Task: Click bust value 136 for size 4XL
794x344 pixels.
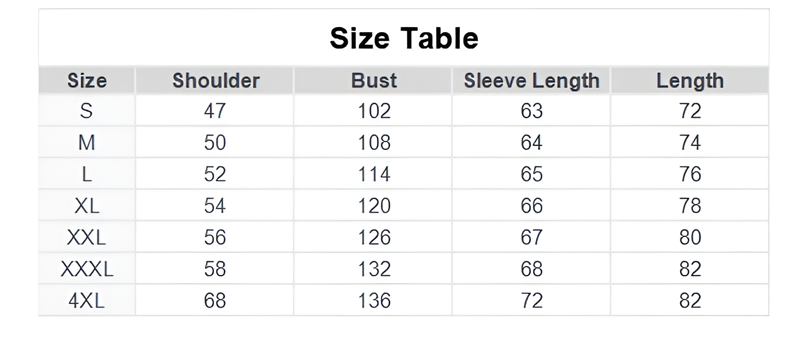Action: point(374,301)
